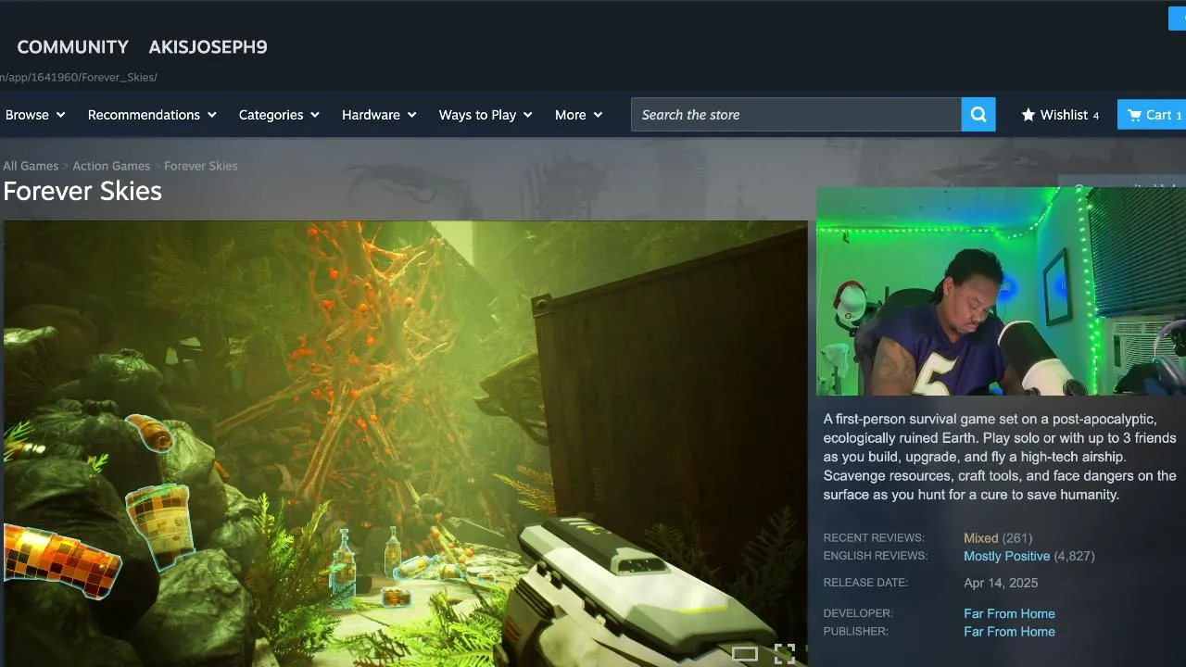
Task: View the Mostly Positive English reviews
Action: click(x=1006, y=557)
